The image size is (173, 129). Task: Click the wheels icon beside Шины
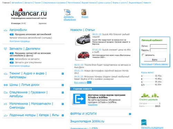(6, 85)
